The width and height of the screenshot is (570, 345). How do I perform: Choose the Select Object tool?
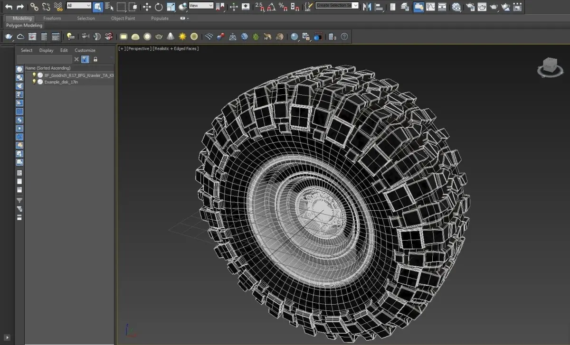pyautogui.click(x=98, y=7)
